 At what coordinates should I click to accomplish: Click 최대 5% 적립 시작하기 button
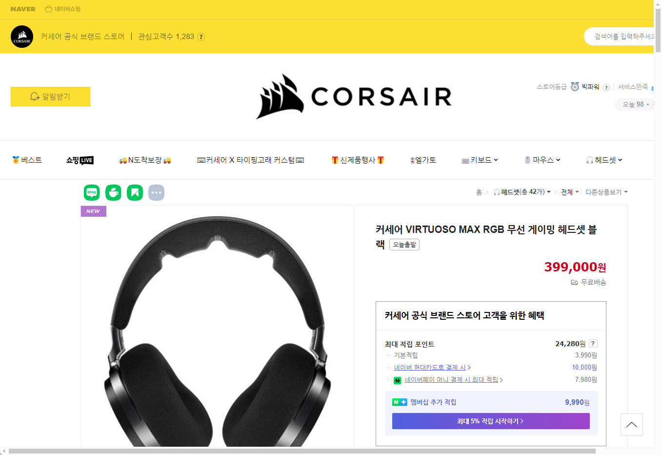click(491, 421)
